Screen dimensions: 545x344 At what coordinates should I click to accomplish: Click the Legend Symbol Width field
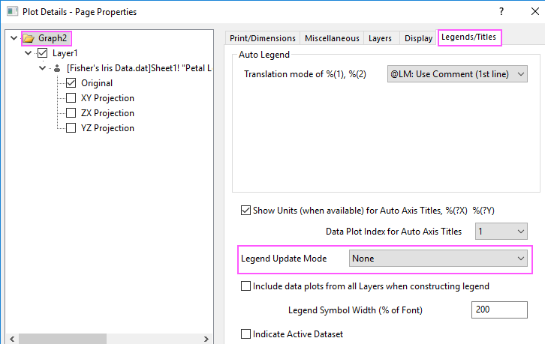click(x=499, y=310)
